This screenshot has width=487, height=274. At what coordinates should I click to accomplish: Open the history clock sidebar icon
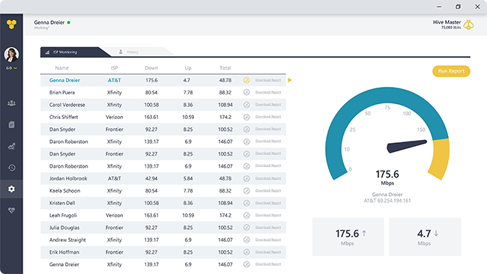pyautogui.click(x=11, y=168)
